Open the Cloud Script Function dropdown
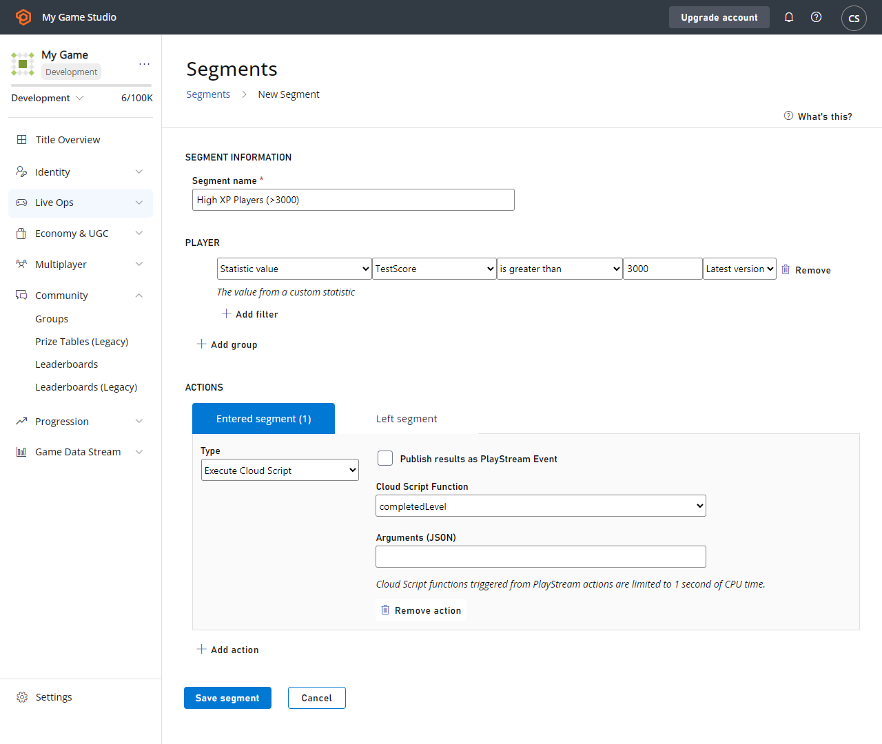This screenshot has height=744, width=882. (x=541, y=506)
